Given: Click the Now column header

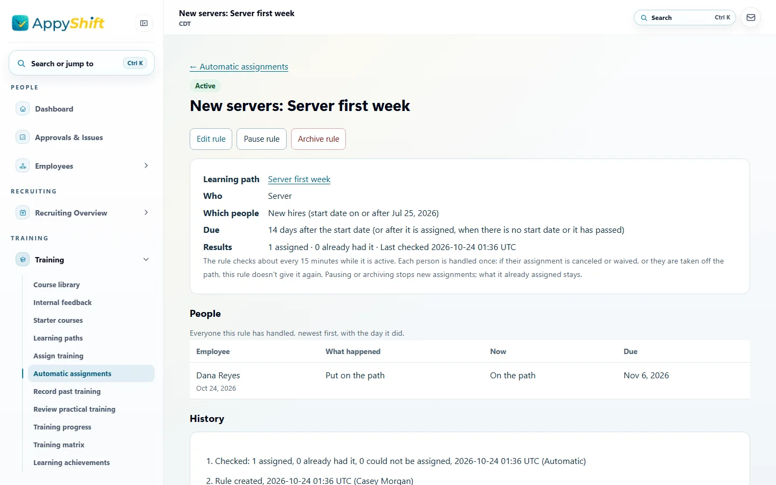Looking at the screenshot, I should point(498,351).
